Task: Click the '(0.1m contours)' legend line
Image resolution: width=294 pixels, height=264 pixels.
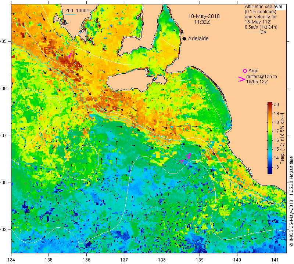Action: pyautogui.click(x=261, y=12)
